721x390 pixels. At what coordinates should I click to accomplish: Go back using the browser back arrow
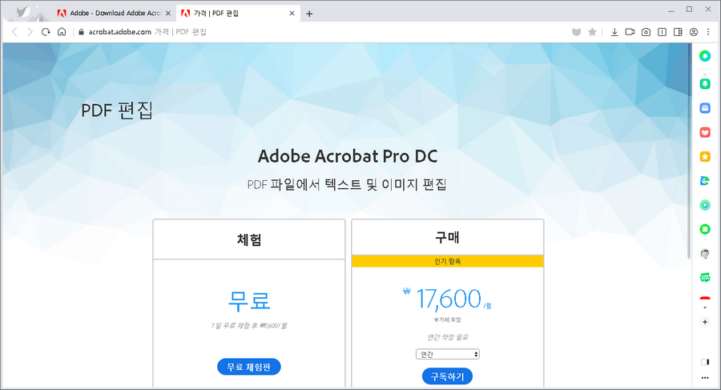[x=14, y=32]
